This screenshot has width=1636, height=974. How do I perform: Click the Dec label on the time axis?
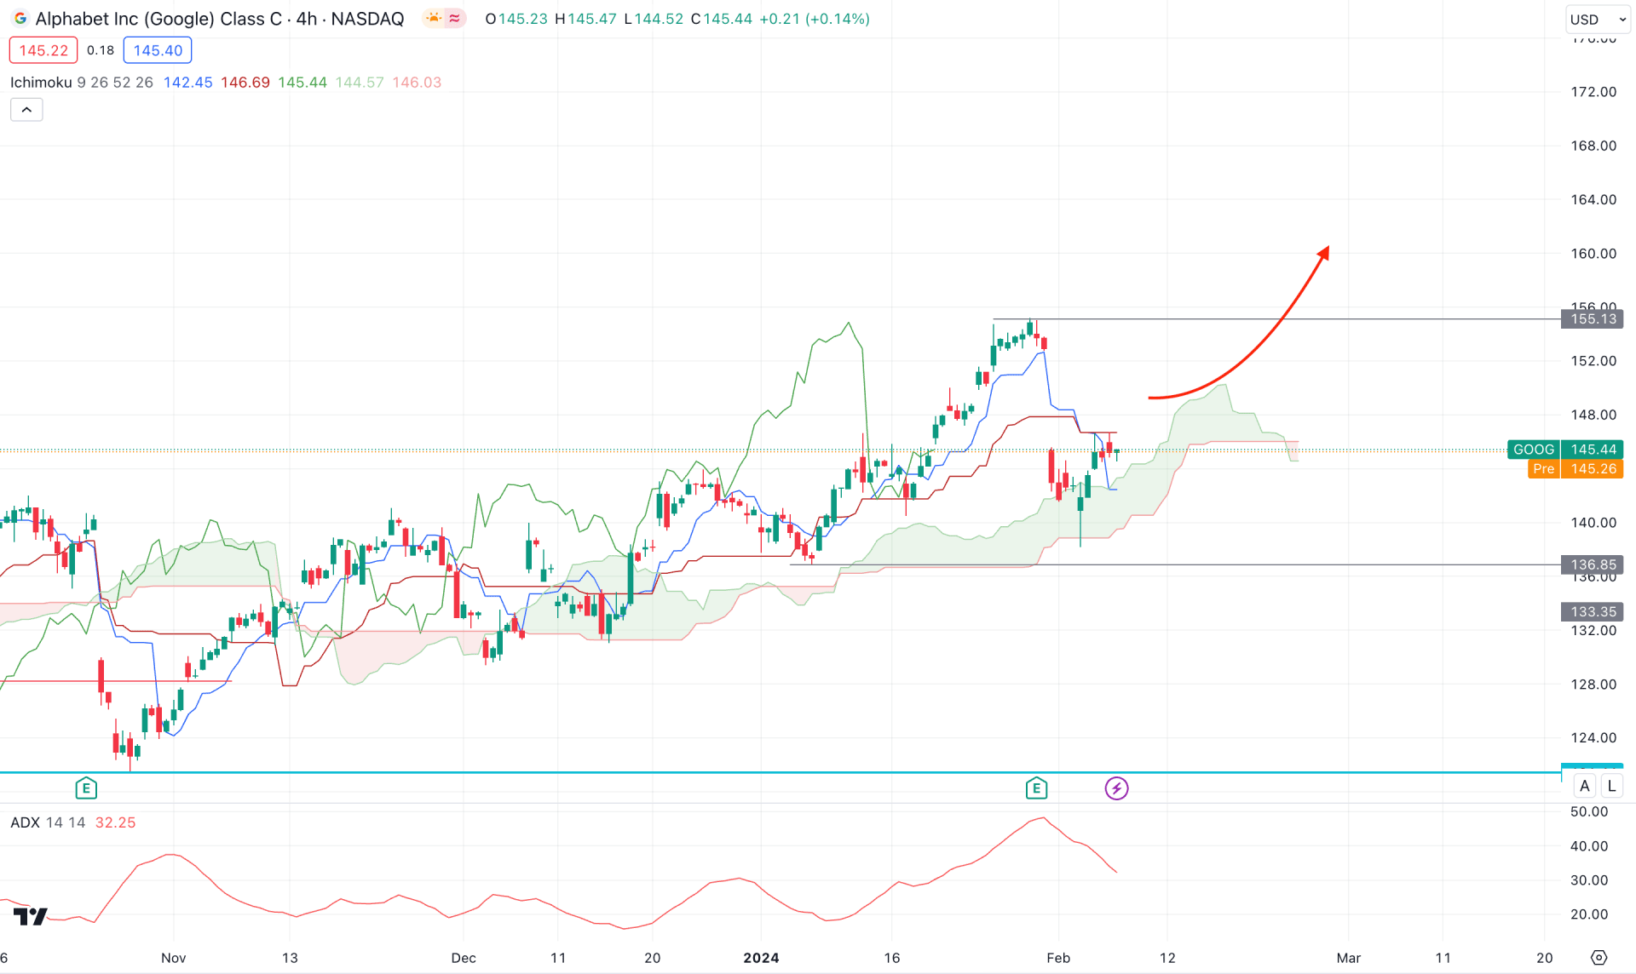click(464, 958)
